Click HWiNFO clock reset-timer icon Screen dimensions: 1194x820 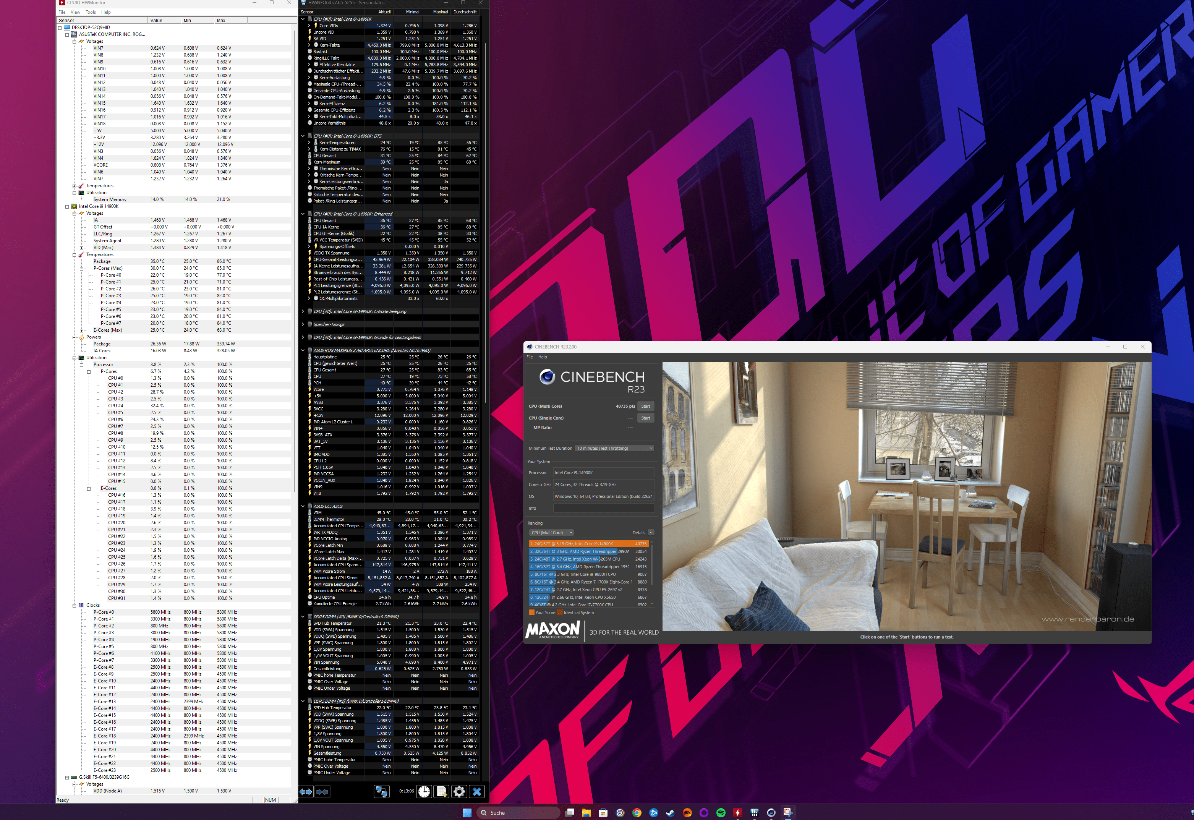[424, 792]
